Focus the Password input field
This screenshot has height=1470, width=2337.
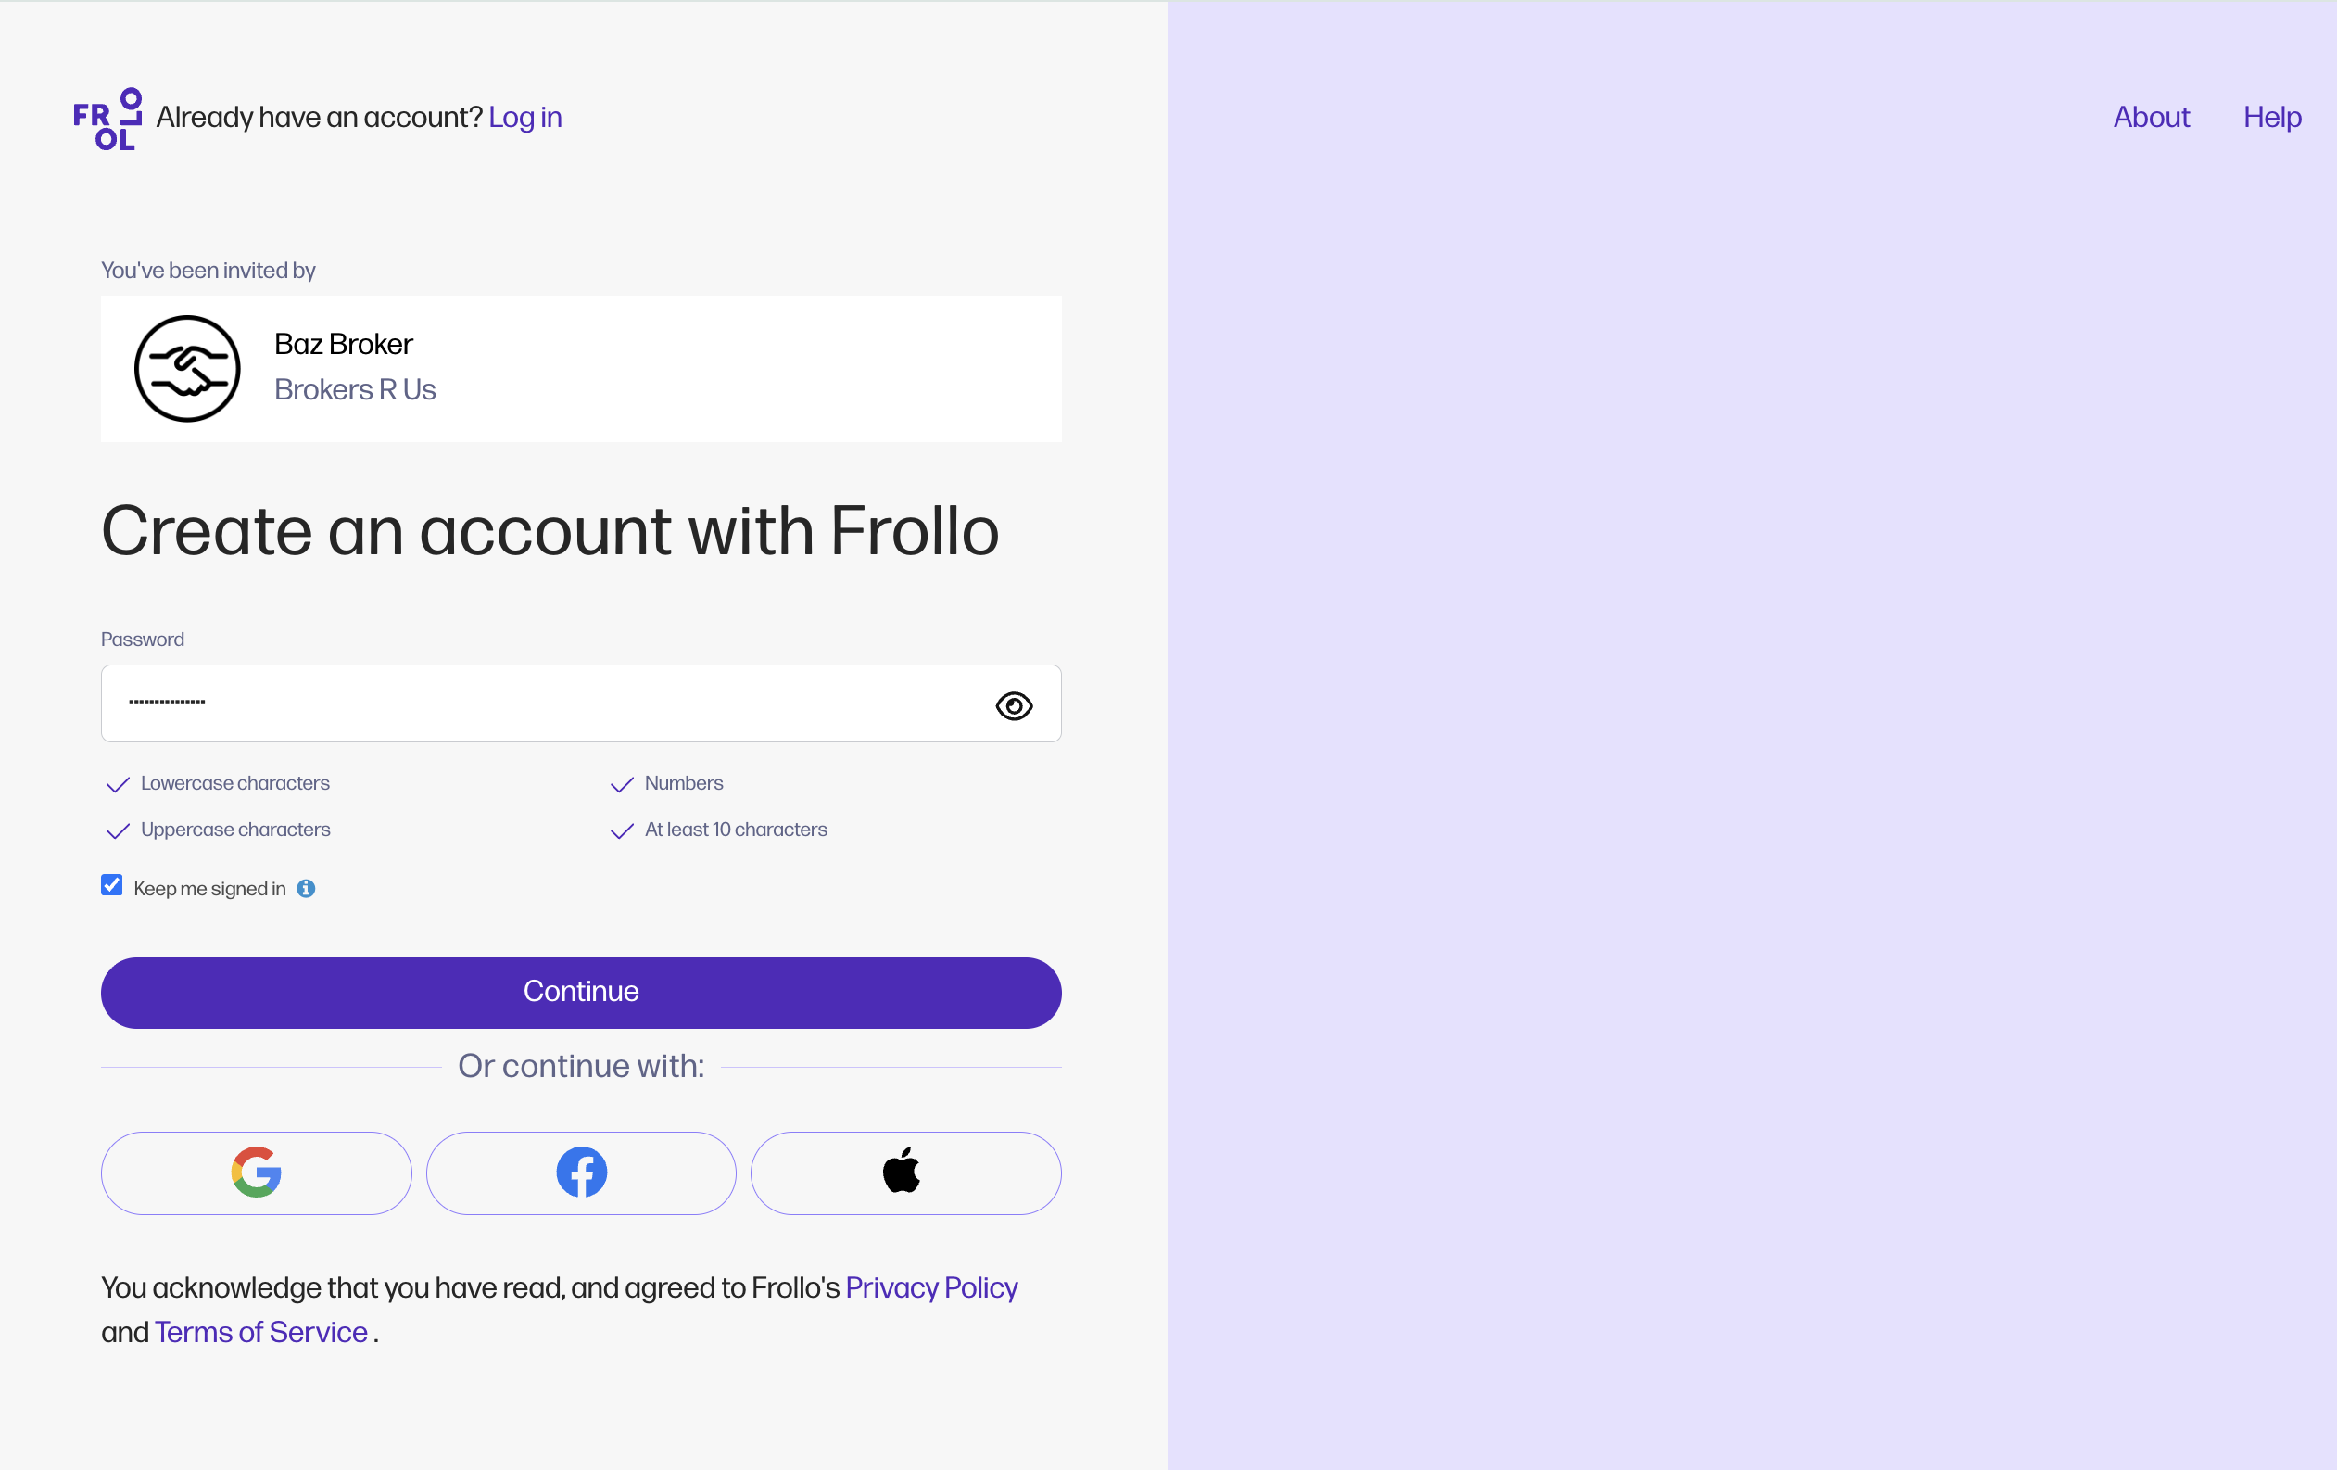[544, 703]
